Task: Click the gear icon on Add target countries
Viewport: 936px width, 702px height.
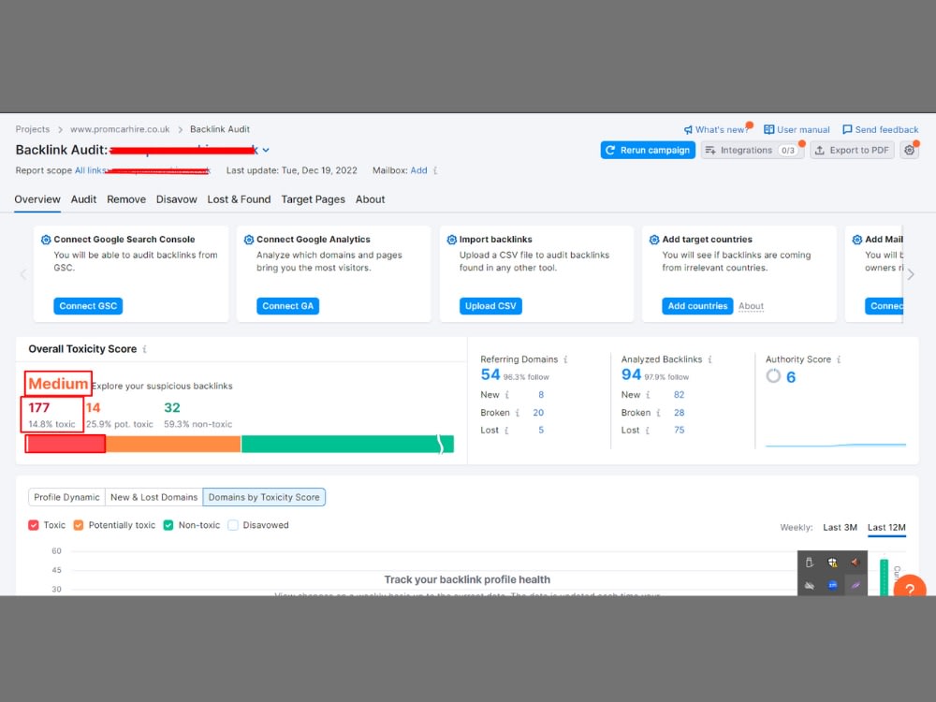Action: (x=654, y=240)
